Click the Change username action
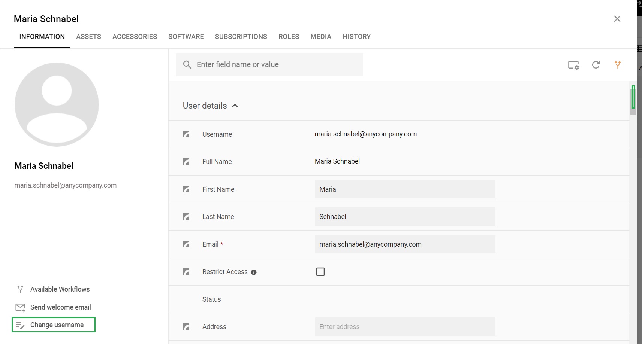The width and height of the screenshot is (642, 344). pyautogui.click(x=57, y=325)
